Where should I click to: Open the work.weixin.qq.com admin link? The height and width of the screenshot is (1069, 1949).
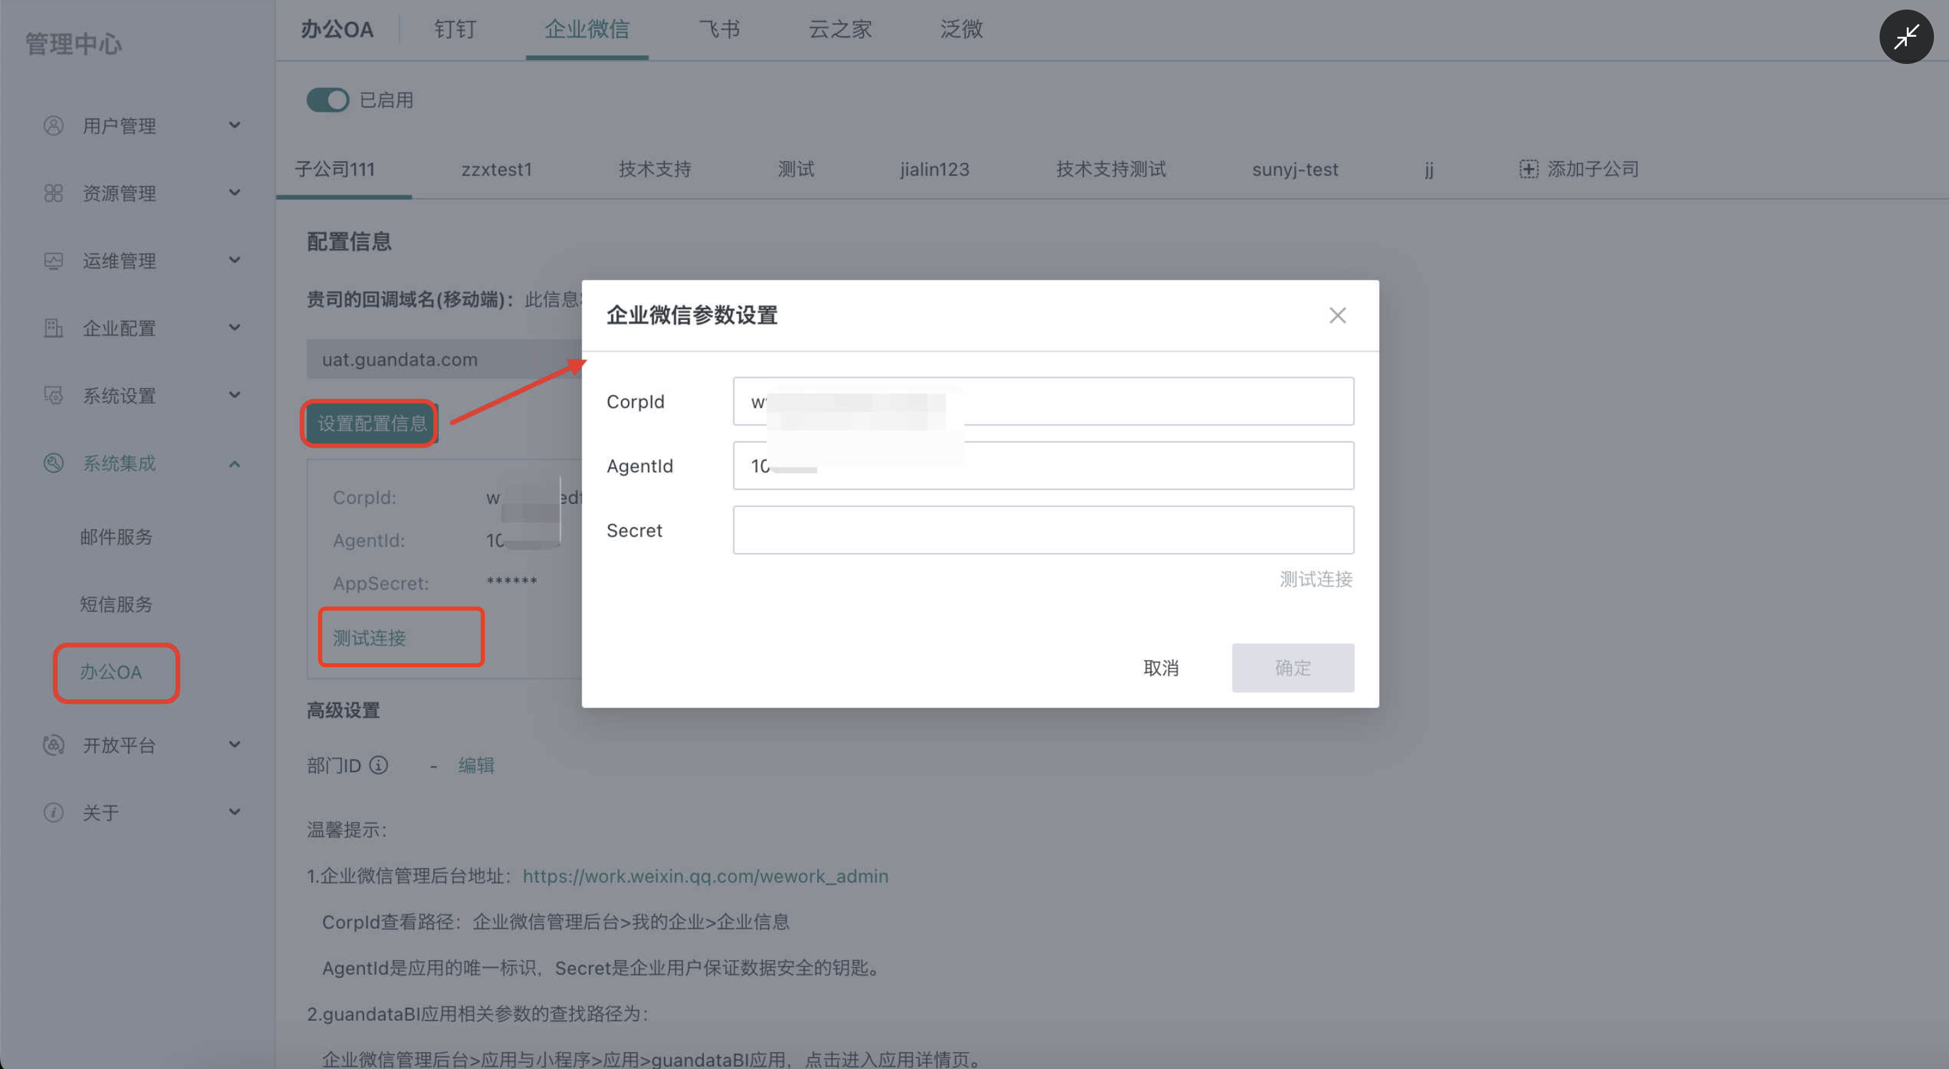(x=705, y=876)
